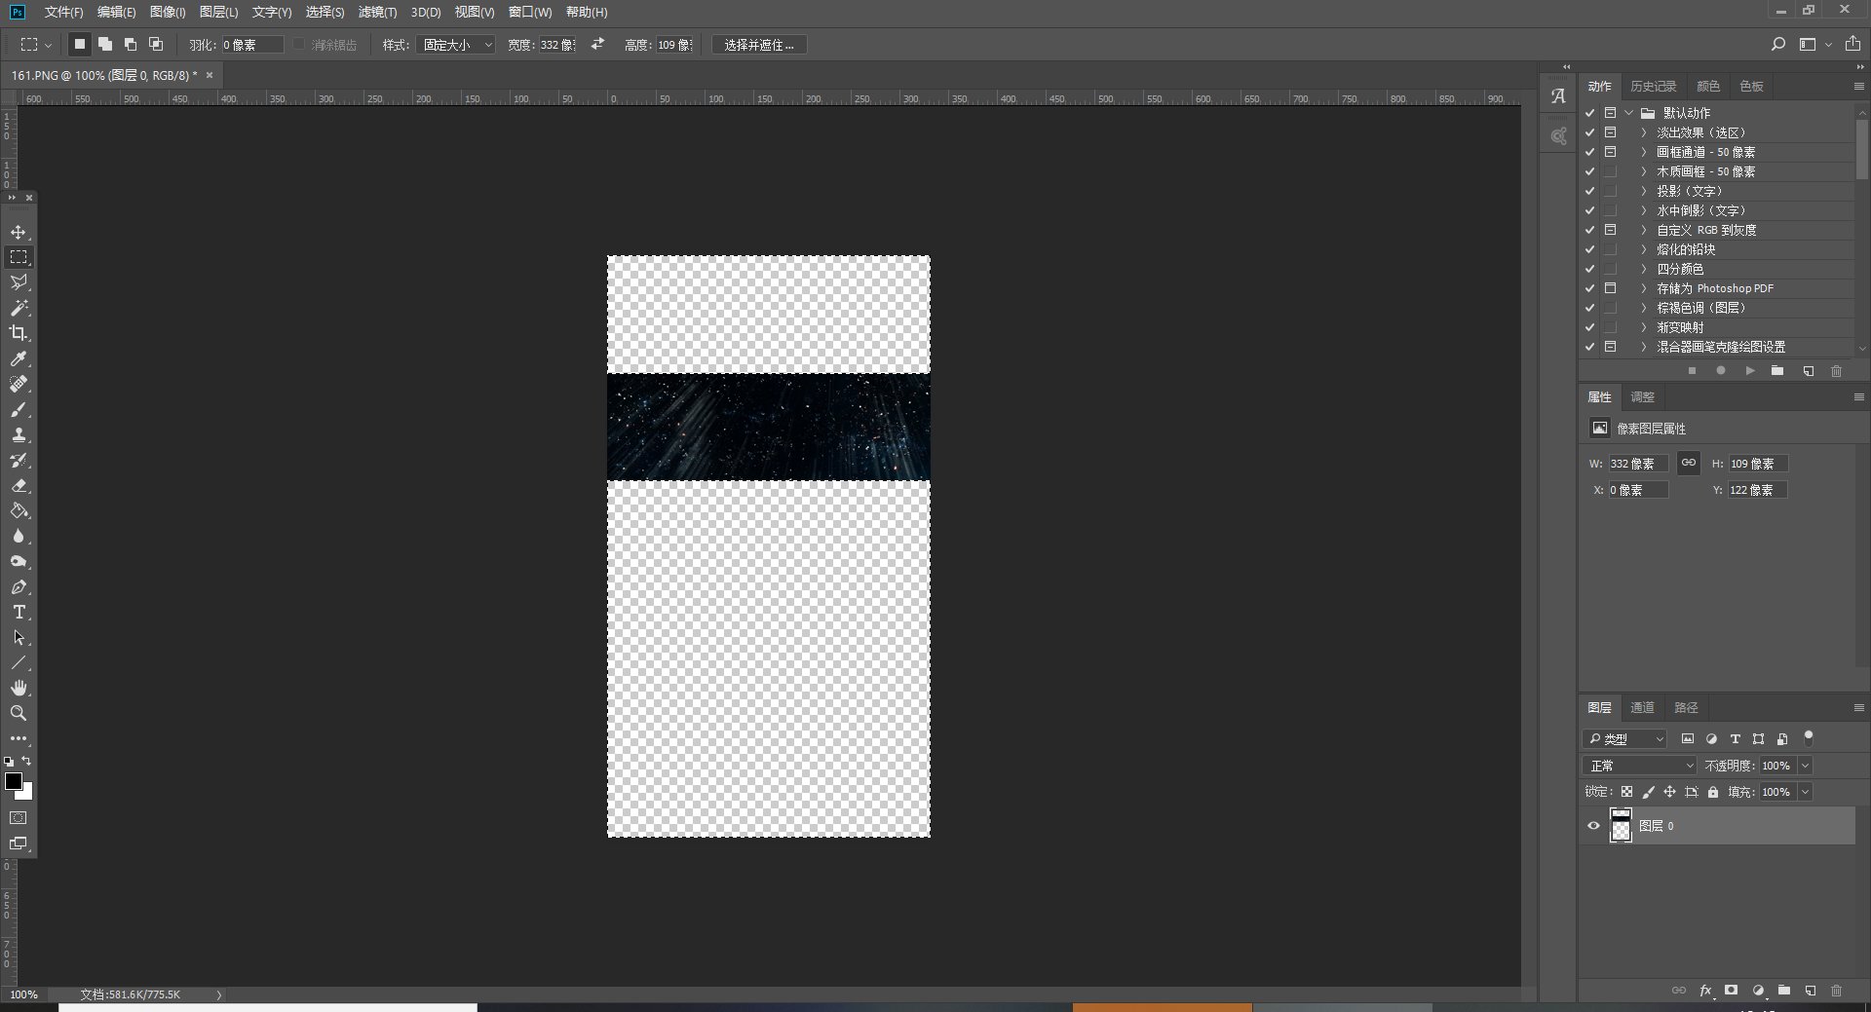This screenshot has height=1012, width=1871.
Task: Select the Move tool
Action: tap(19, 232)
